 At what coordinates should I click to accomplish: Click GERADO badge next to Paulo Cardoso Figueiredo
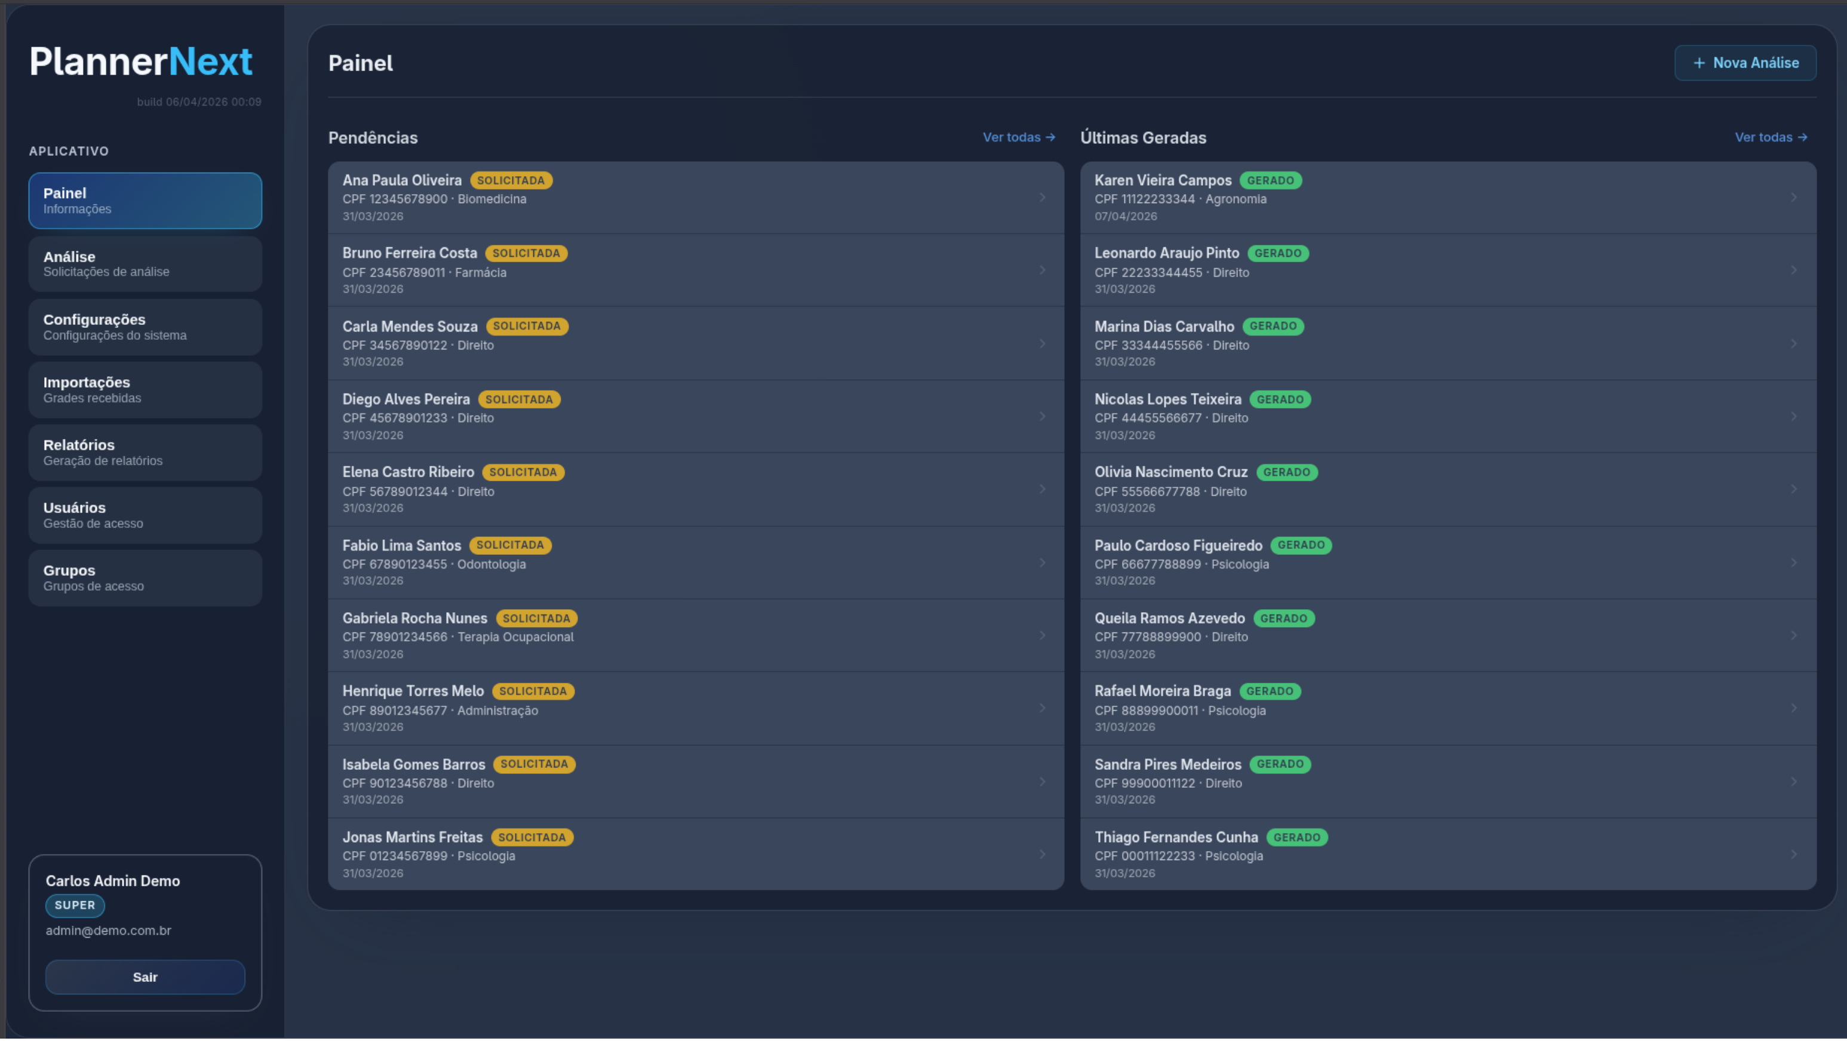(1301, 546)
